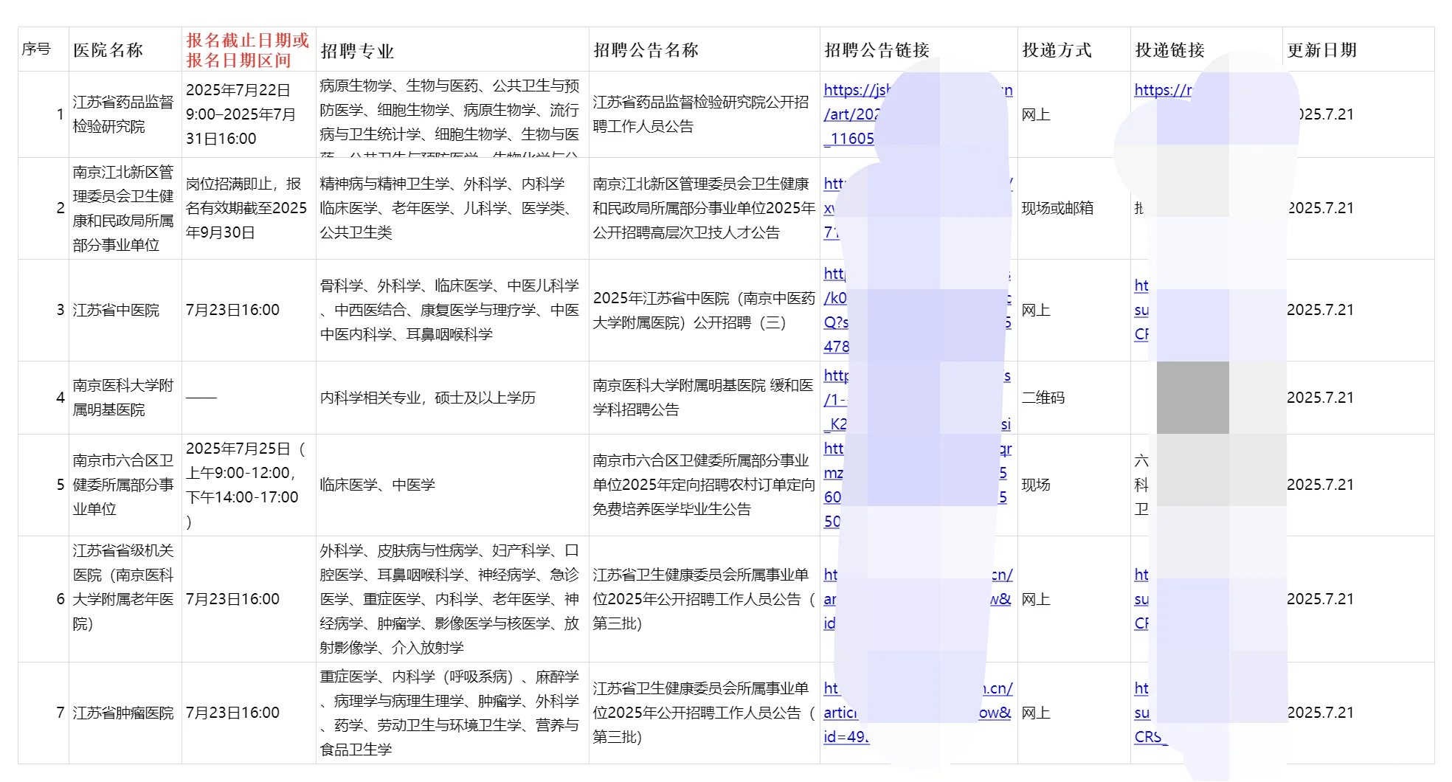This screenshot has width=1452, height=782.
Task: Open announcement link for 南京市六合区卫健委 row
Action: coord(918,485)
